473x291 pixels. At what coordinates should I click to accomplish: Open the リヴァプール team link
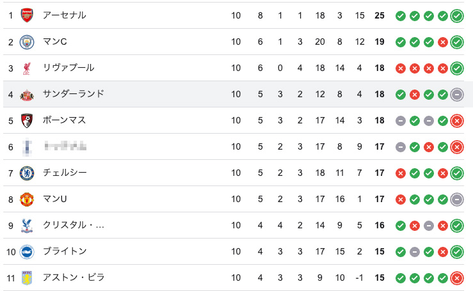[68, 68]
